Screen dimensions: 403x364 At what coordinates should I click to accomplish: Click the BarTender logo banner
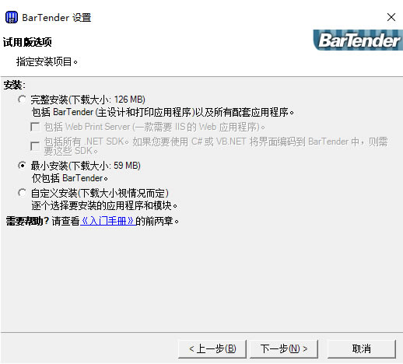358,40
